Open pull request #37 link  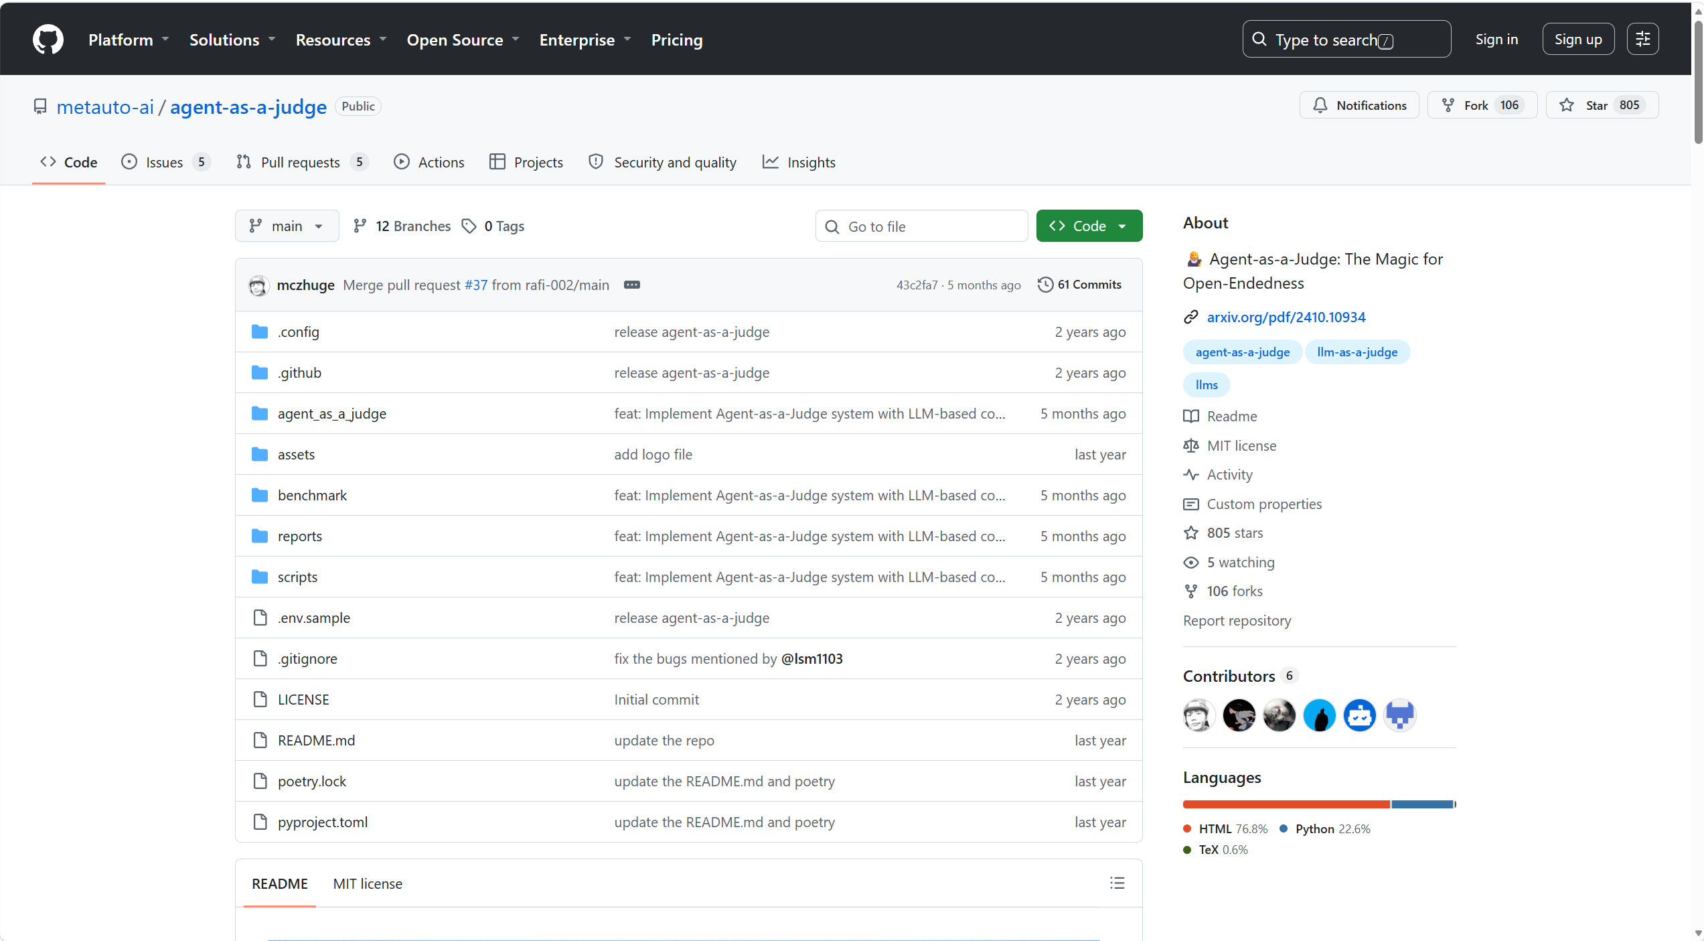pos(476,285)
